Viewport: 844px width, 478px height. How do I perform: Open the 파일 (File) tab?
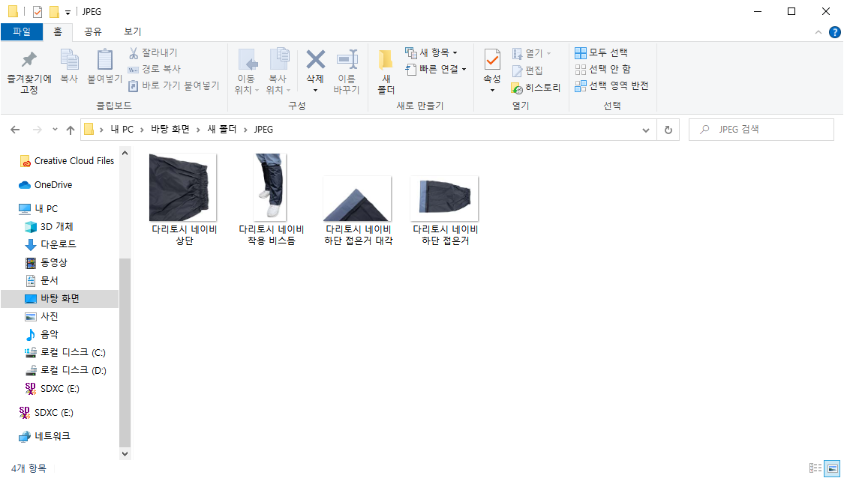coord(22,31)
